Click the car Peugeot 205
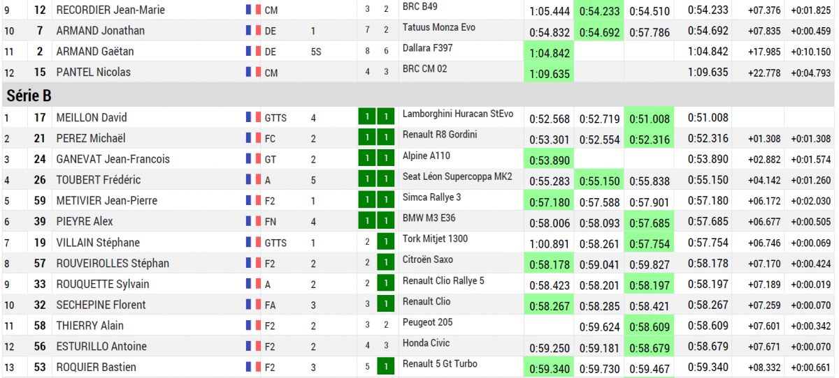Image resolution: width=839 pixels, height=378 pixels. (426, 322)
